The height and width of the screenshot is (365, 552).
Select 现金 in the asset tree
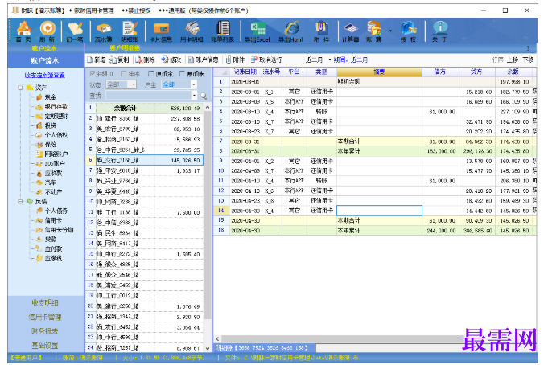tap(51, 97)
